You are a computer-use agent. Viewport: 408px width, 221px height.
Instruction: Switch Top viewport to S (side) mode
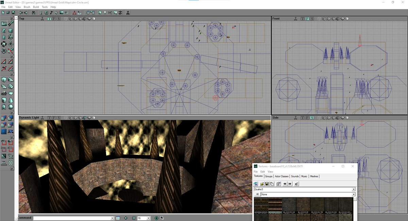point(58,19)
